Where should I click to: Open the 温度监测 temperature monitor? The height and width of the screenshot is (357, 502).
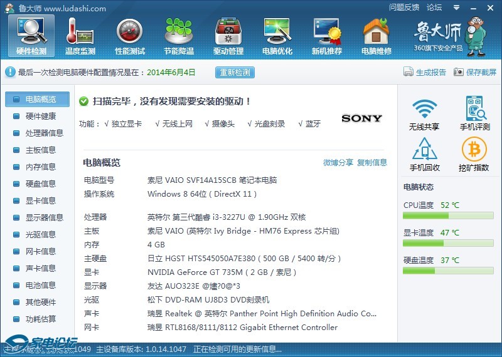(80, 36)
